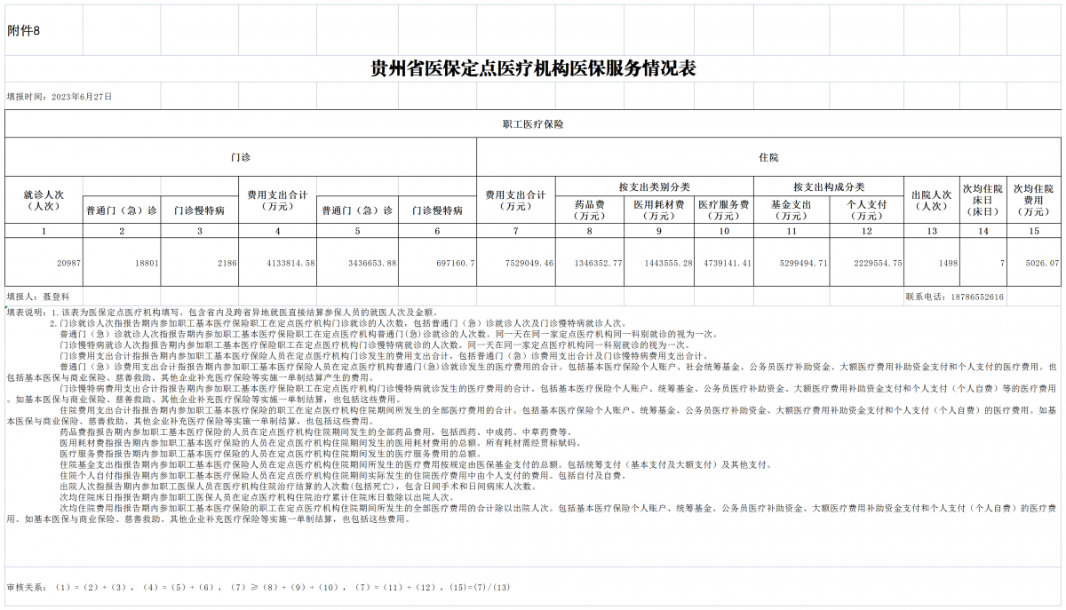Select the 附件8 cell
1066x610 pixels.
click(x=24, y=30)
